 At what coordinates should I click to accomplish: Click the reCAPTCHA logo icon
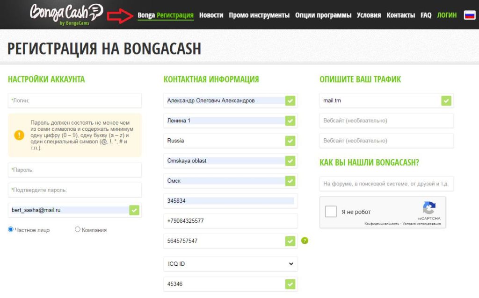click(x=429, y=208)
